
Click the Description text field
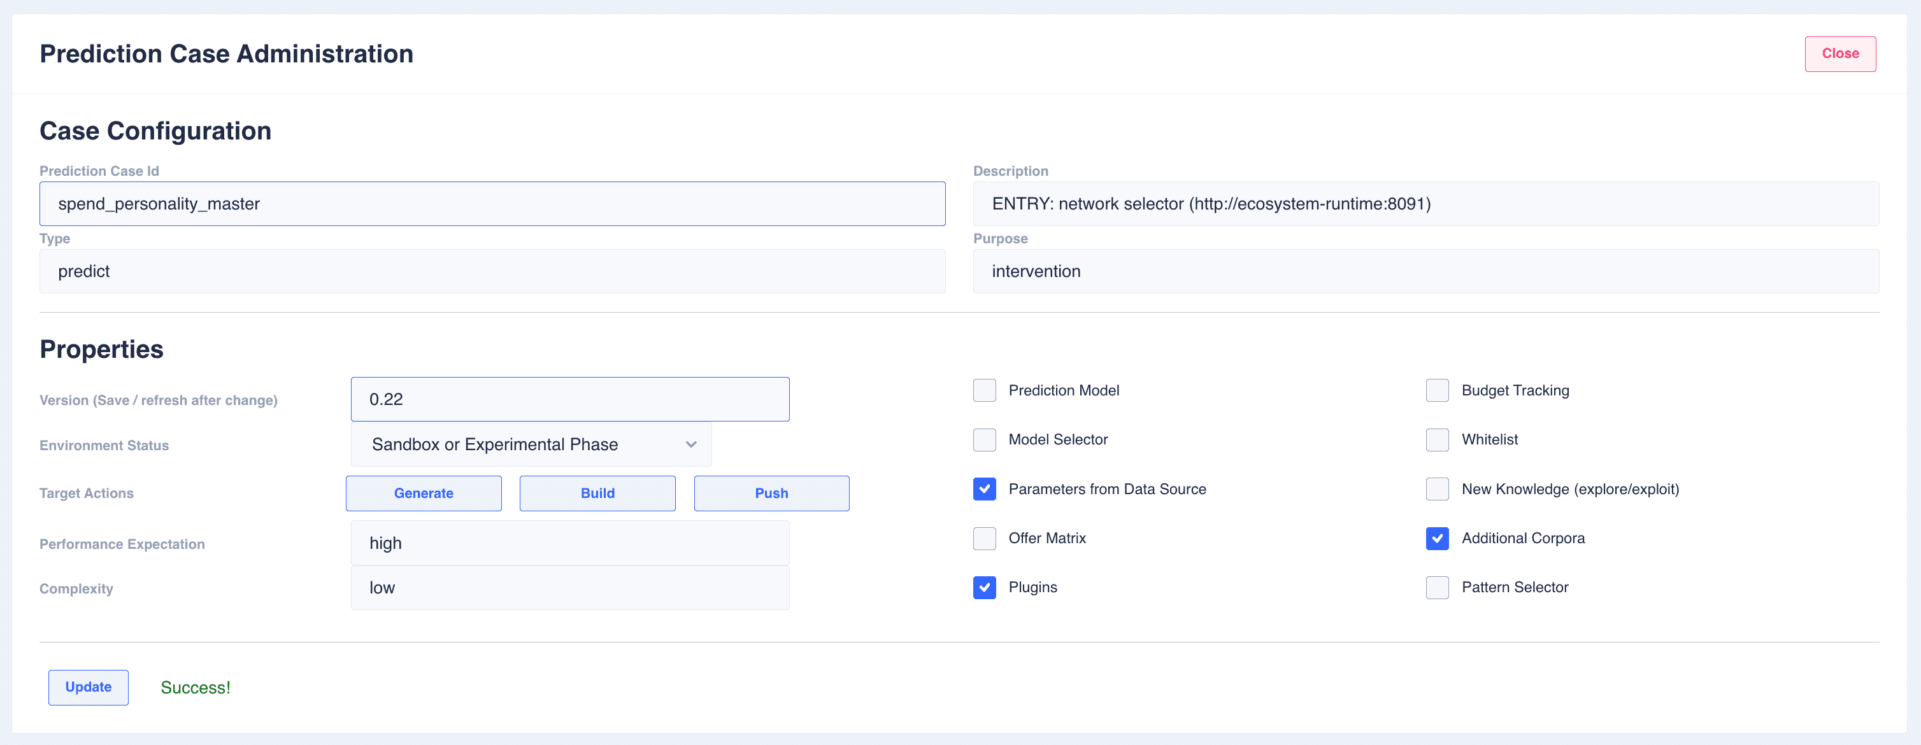(x=1425, y=204)
